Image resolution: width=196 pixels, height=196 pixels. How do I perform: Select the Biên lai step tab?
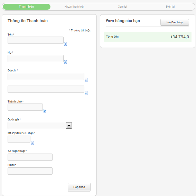pyautogui.click(x=170, y=7)
